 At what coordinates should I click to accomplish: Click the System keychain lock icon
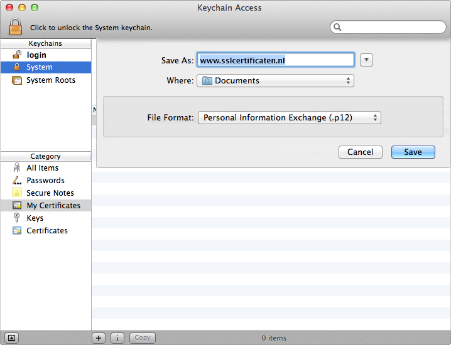tap(17, 67)
